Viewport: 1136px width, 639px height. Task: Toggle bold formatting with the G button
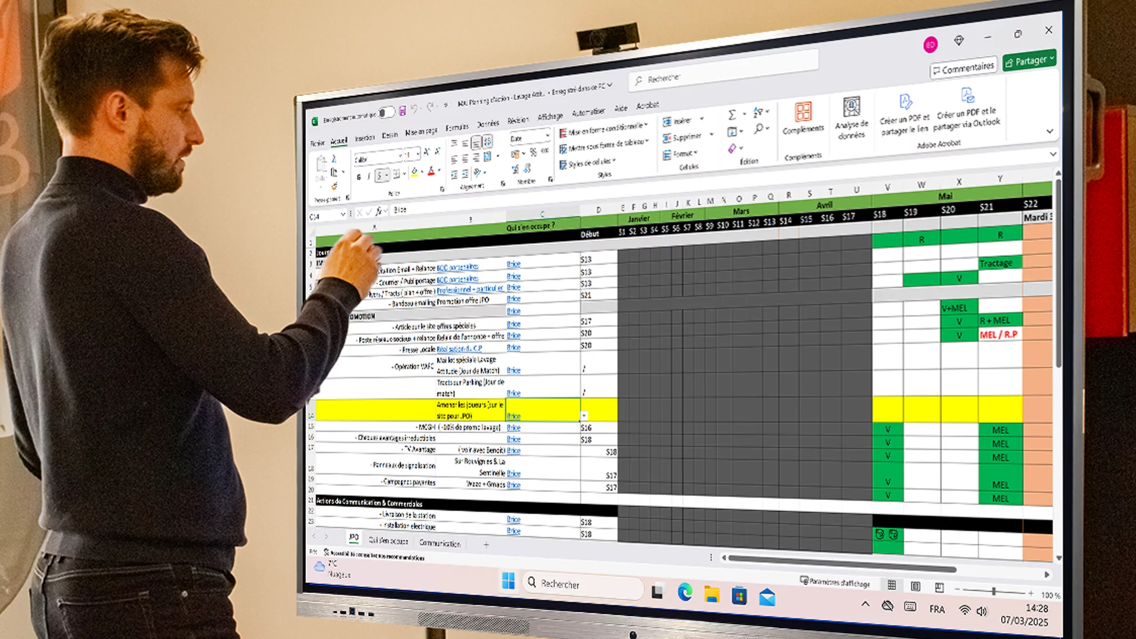(359, 177)
